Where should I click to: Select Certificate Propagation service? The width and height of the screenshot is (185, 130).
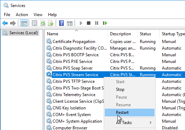(74, 42)
